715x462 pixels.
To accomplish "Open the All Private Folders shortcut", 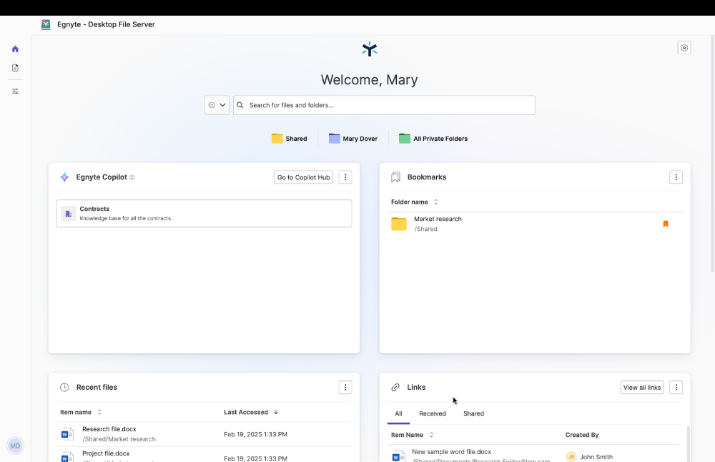I will point(433,139).
